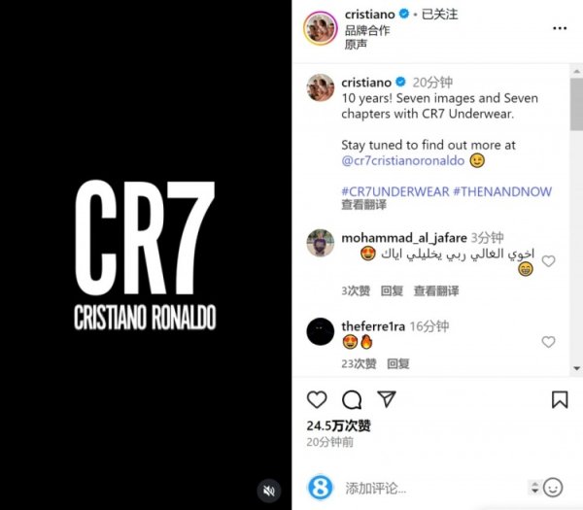Unmute the video with the speaker icon
This screenshot has height=510, width=583.
[269, 491]
